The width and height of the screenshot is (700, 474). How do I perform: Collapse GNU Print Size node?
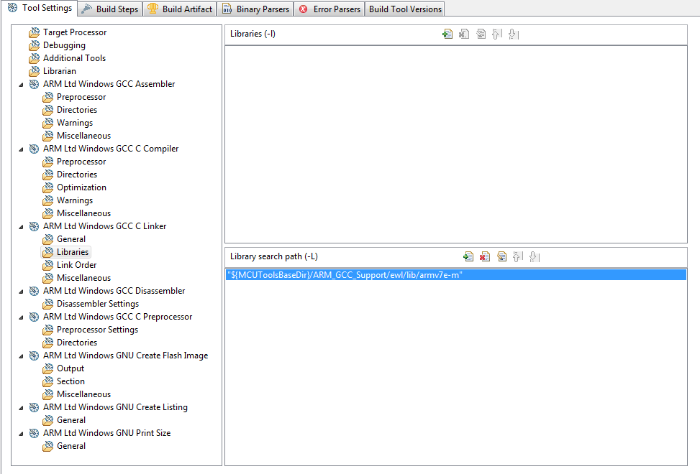click(x=21, y=434)
